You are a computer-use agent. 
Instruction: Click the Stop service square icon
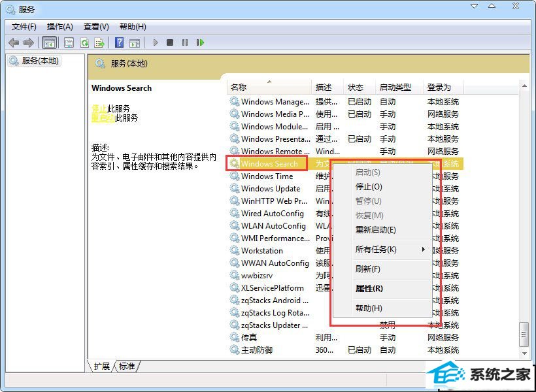tap(170, 42)
